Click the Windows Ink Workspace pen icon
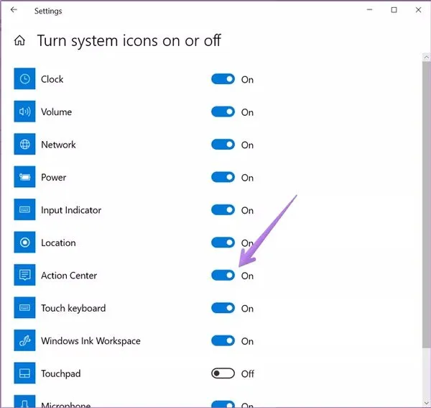The width and height of the screenshot is (431, 408). point(25,341)
